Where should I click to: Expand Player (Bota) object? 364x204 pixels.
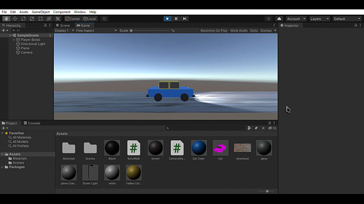click(x=14, y=40)
